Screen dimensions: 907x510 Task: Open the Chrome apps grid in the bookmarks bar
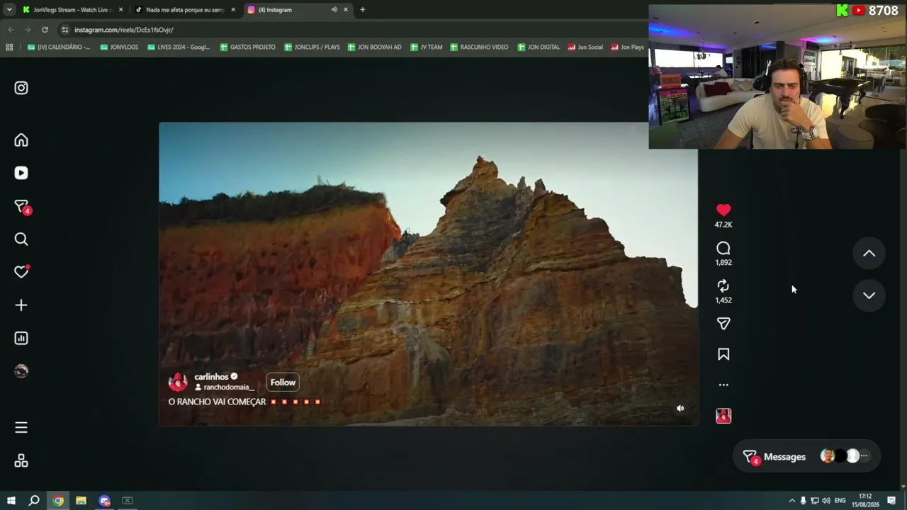(9, 47)
